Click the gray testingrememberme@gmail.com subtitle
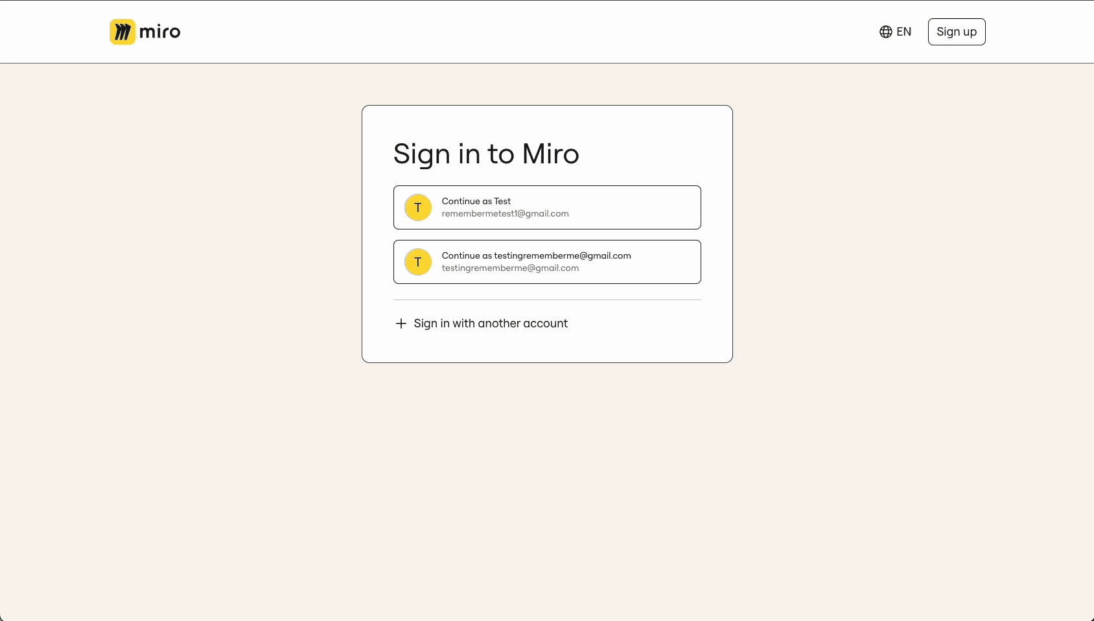This screenshot has width=1094, height=621. point(510,268)
